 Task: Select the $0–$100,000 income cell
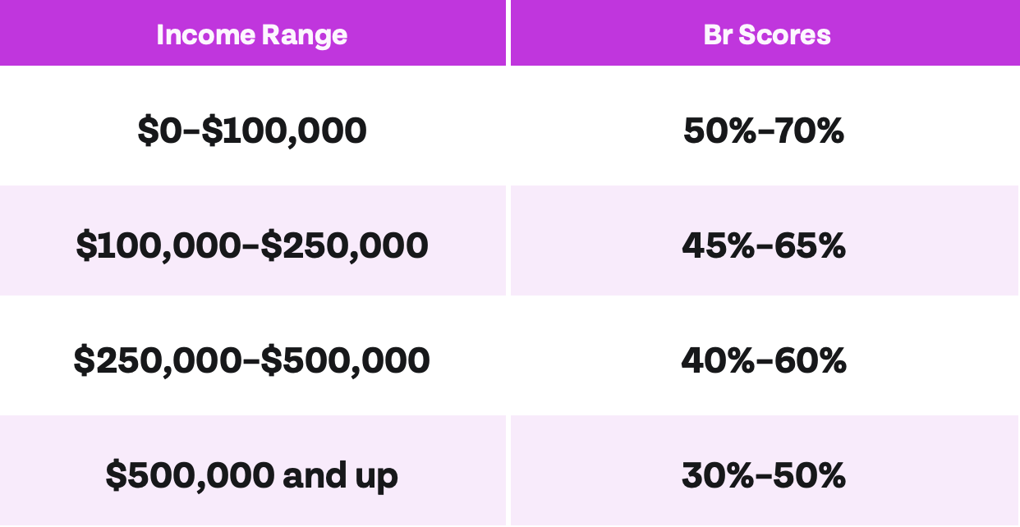(251, 131)
